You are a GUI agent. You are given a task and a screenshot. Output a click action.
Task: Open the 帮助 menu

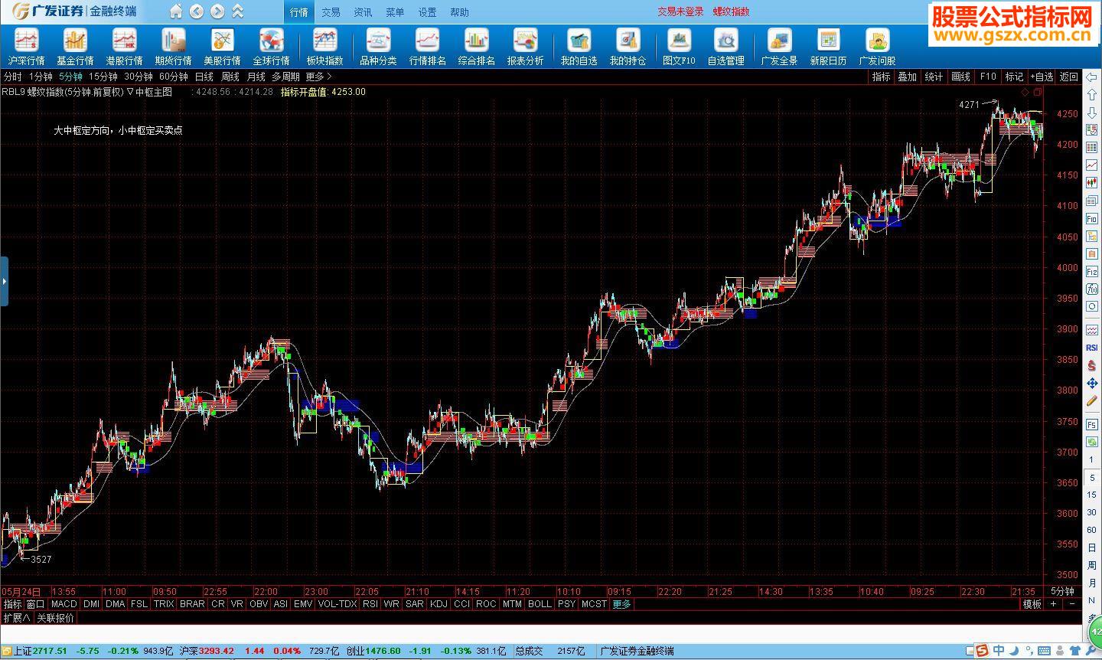[x=459, y=12]
